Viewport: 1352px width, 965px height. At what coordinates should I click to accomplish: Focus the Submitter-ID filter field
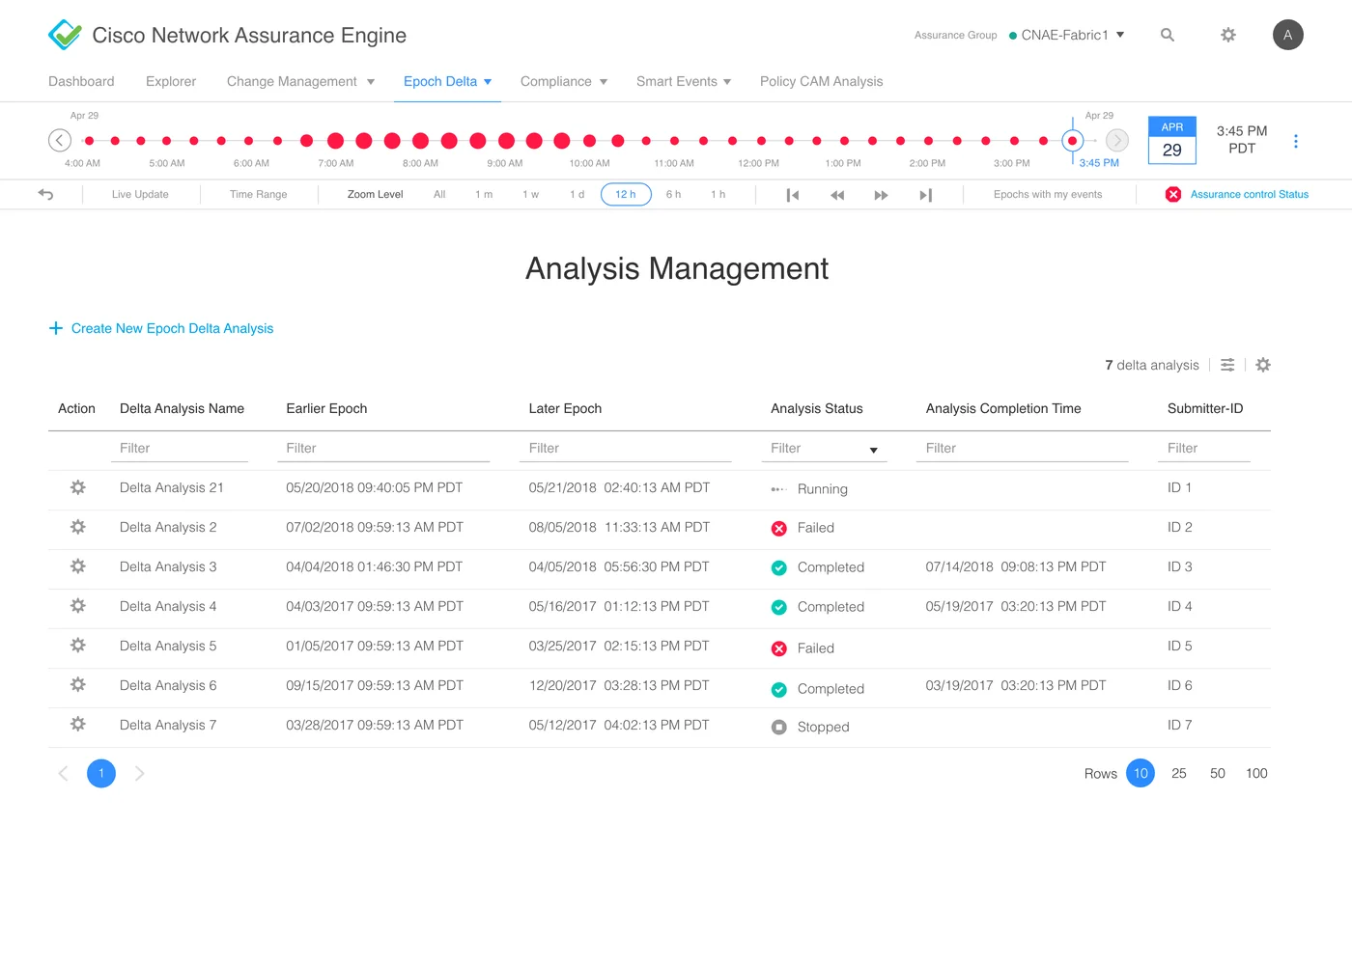[x=1203, y=449]
